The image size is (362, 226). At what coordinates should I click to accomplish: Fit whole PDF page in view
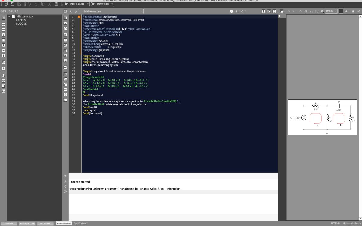306,11
